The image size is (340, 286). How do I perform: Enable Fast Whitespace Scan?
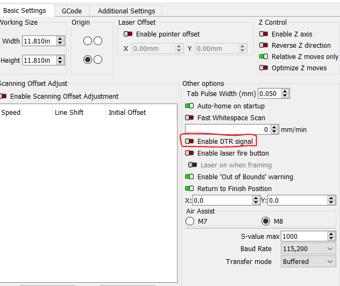189,118
